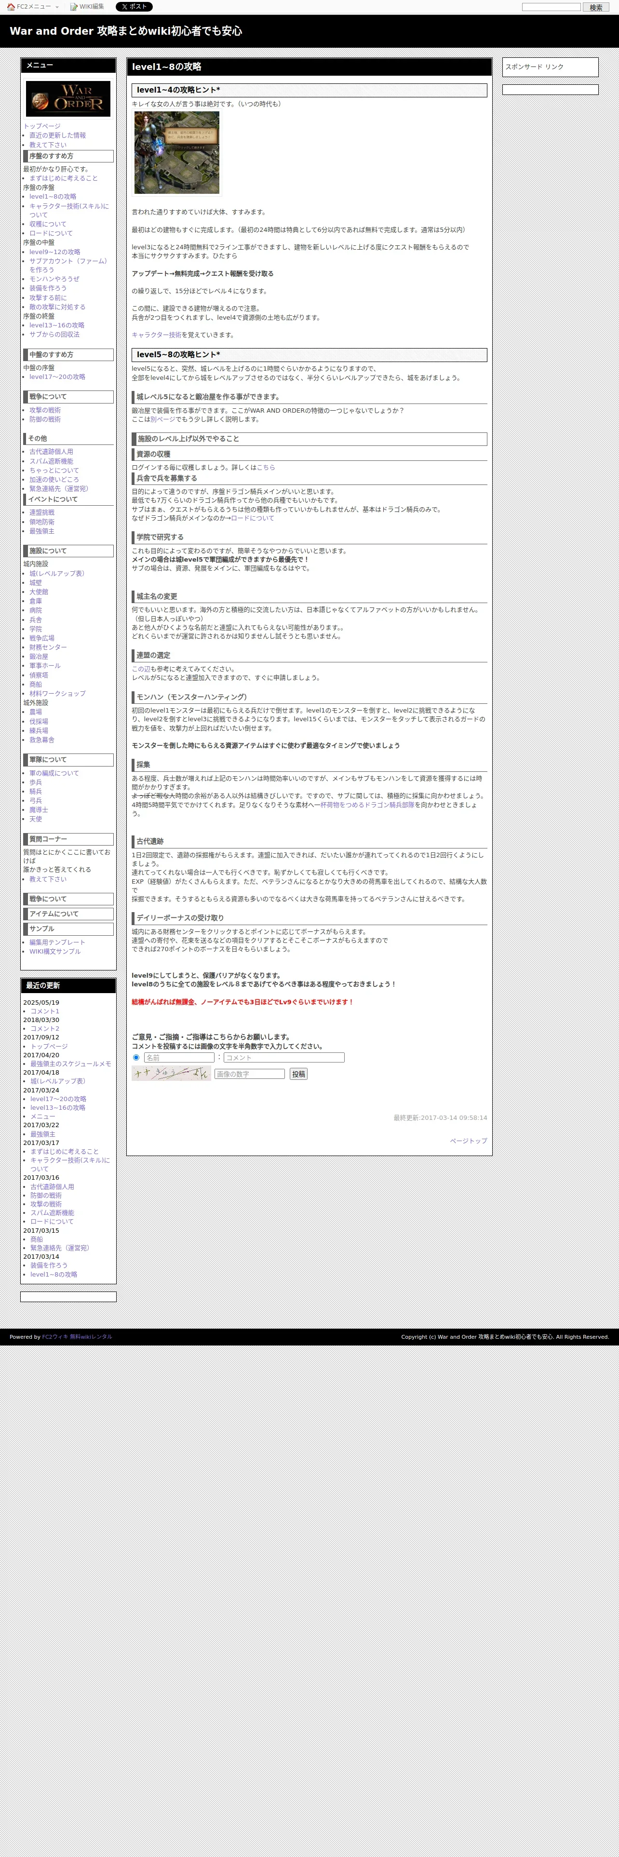
Task: Open 直近の更新した情報 in the sidebar
Action: 58,135
